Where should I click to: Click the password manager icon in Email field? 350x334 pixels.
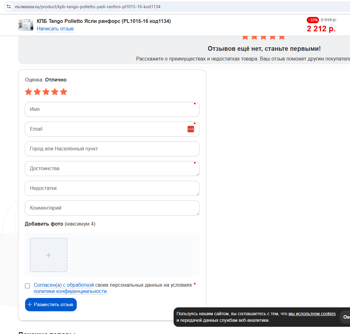191,129
